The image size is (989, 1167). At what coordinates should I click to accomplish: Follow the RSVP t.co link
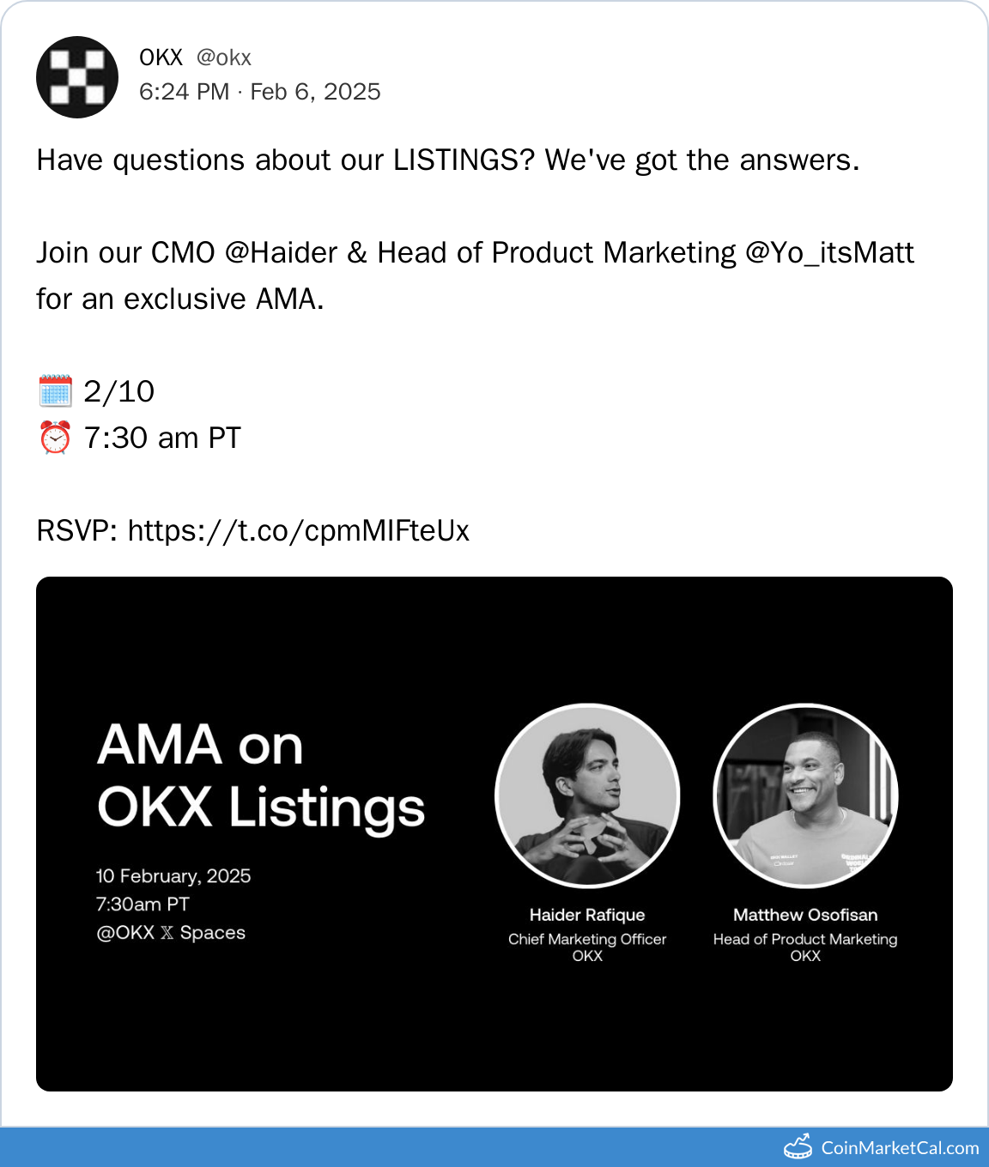click(298, 531)
